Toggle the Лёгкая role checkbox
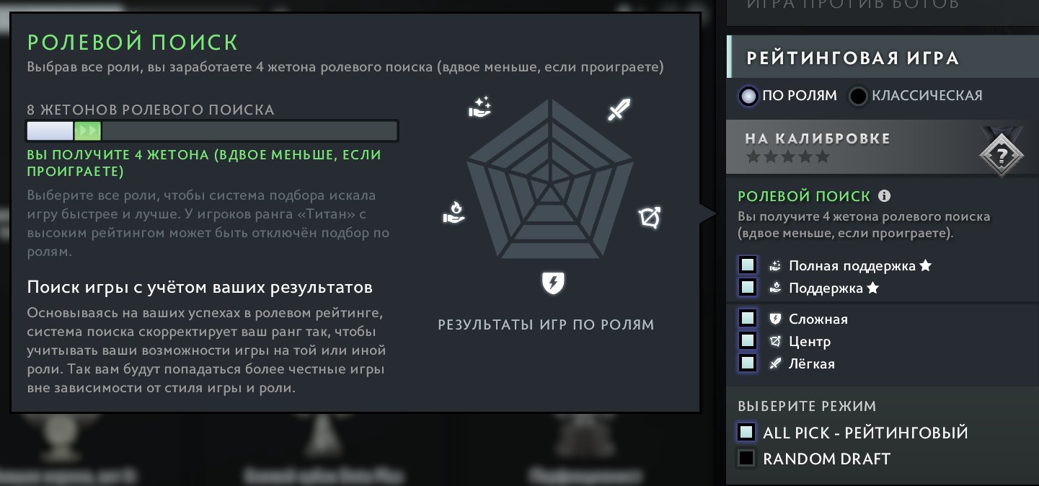The image size is (1039, 486). (x=748, y=363)
